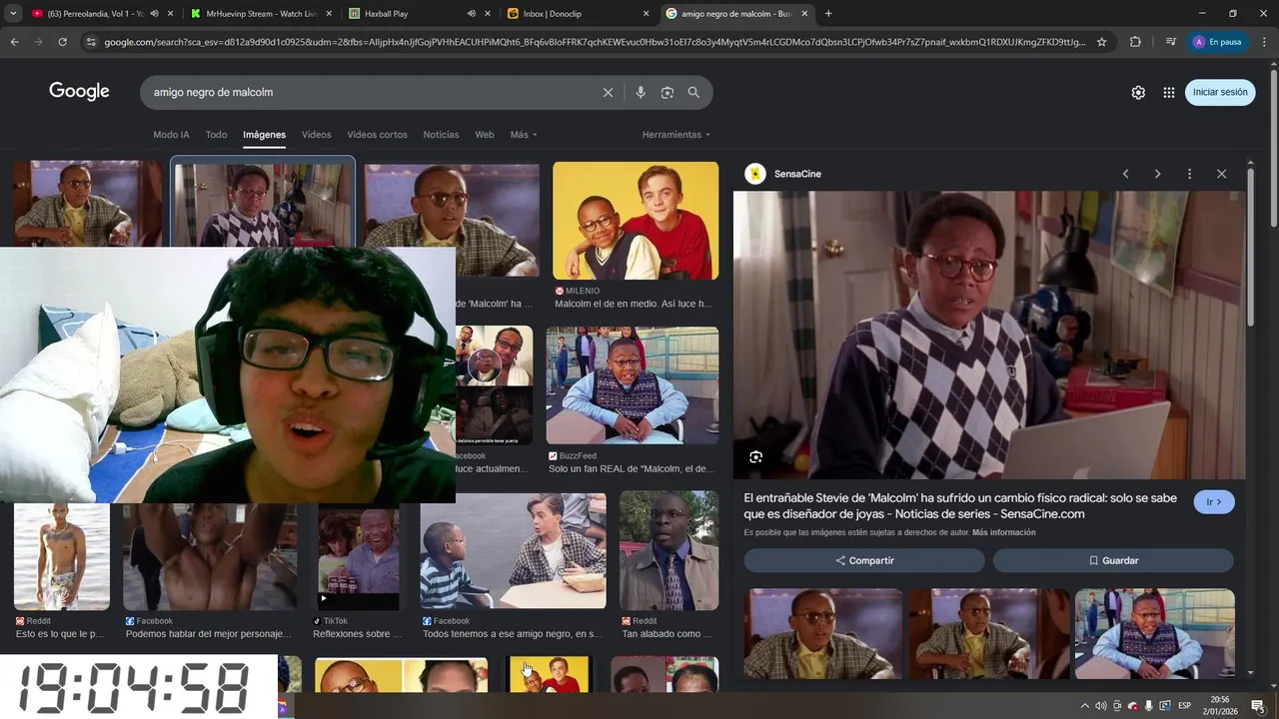Show previous image in preview panel
The width and height of the screenshot is (1279, 719).
click(x=1125, y=174)
